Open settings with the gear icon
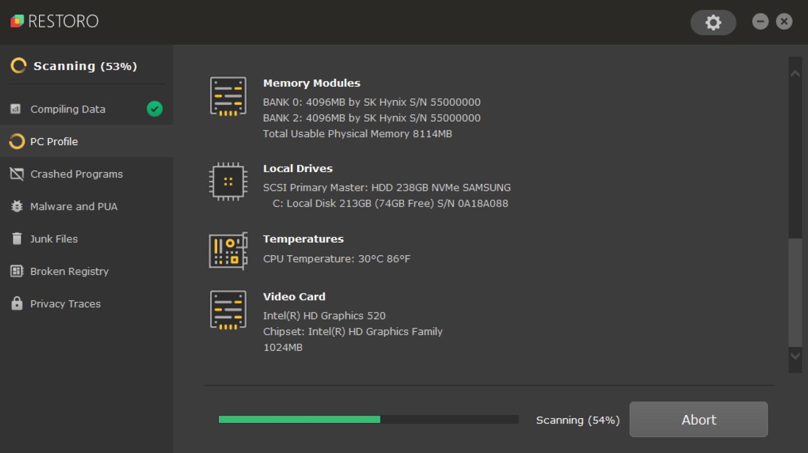Viewport: 808px width, 453px height. point(713,23)
